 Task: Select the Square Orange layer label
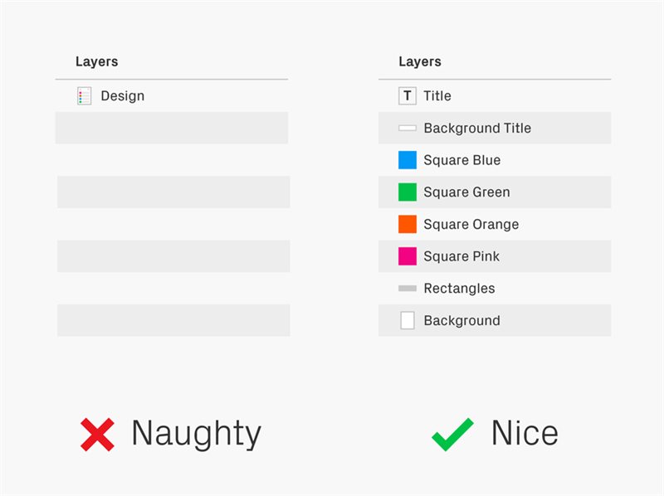(x=471, y=224)
